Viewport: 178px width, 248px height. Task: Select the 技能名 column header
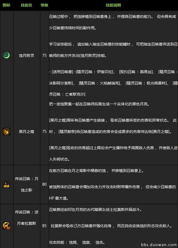(x=26, y=5)
